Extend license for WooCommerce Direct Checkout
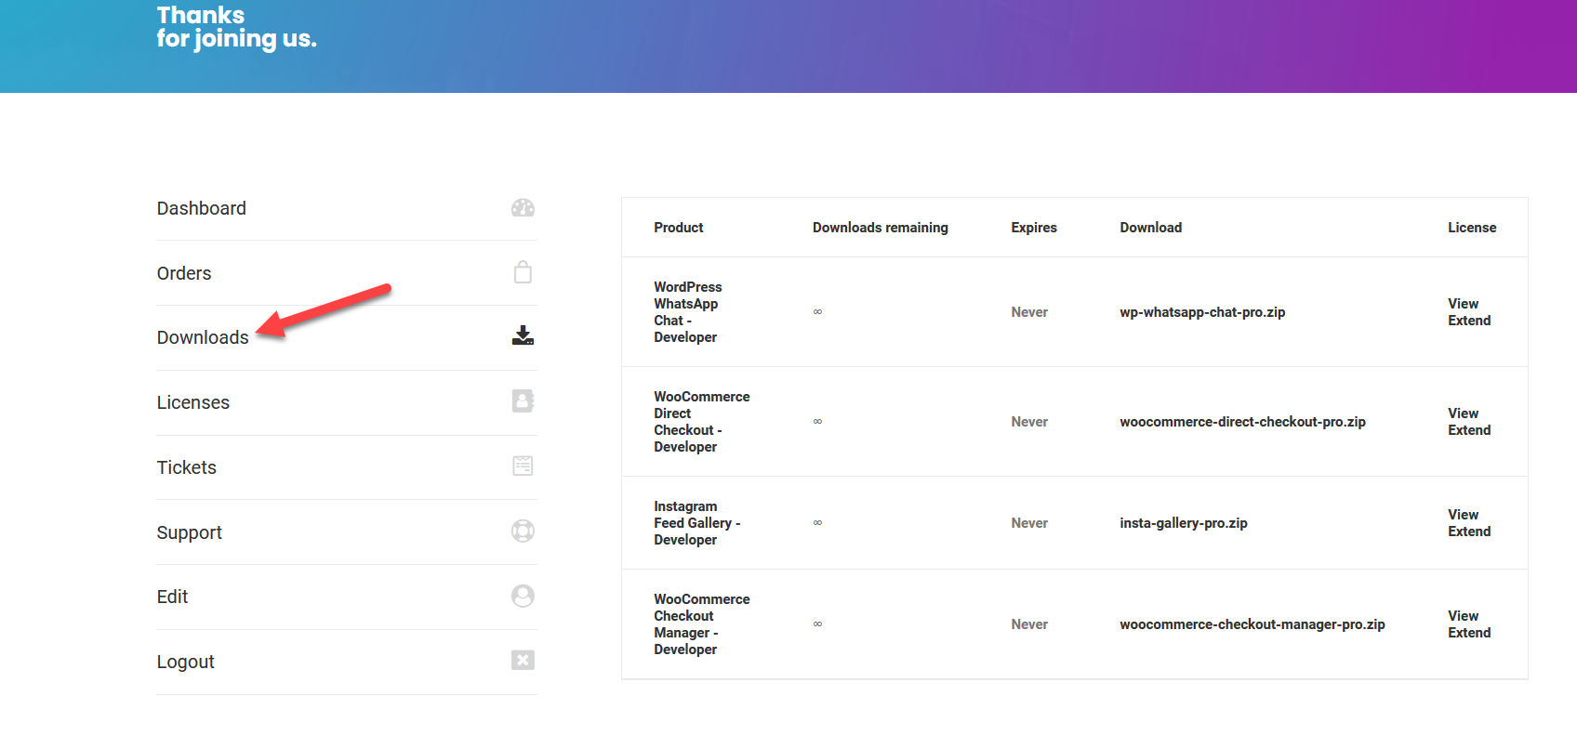 [1469, 430]
